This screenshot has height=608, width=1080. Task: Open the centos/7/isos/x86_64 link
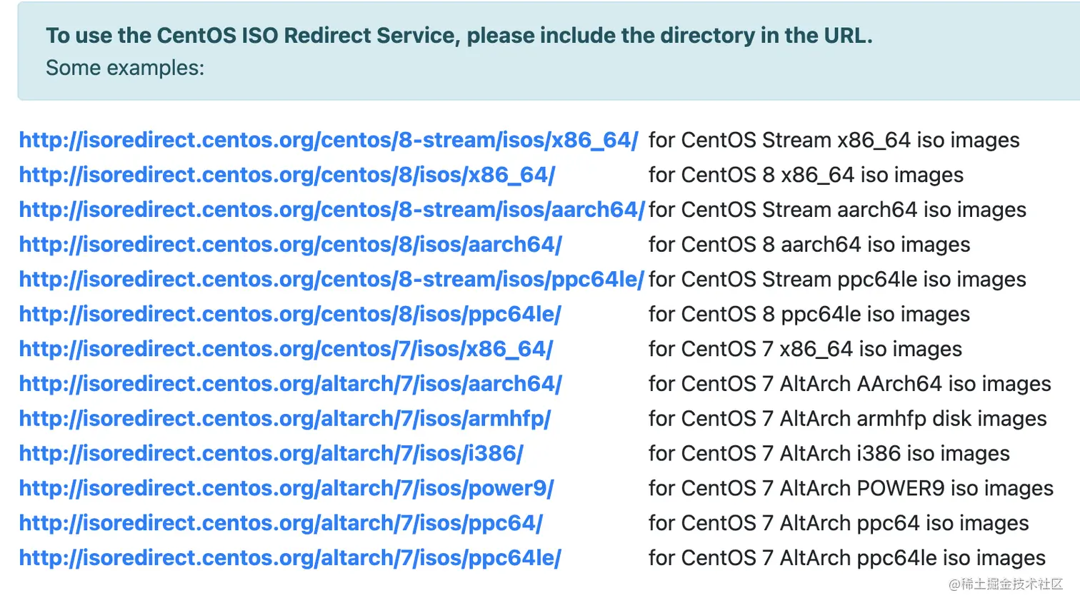[286, 350]
